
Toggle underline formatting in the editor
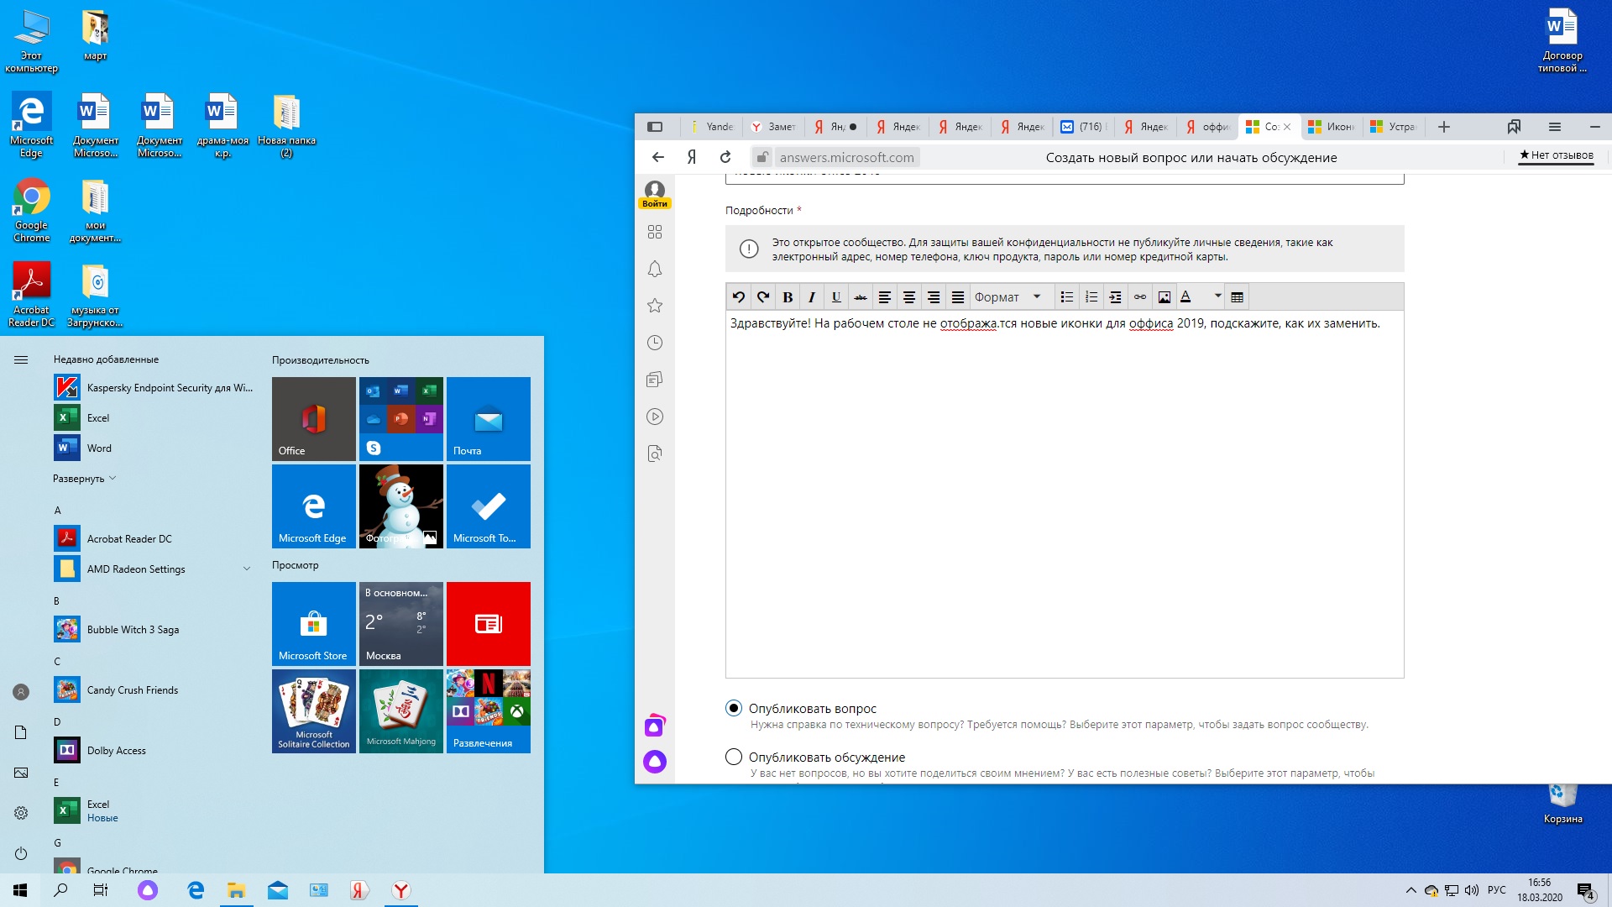836,296
